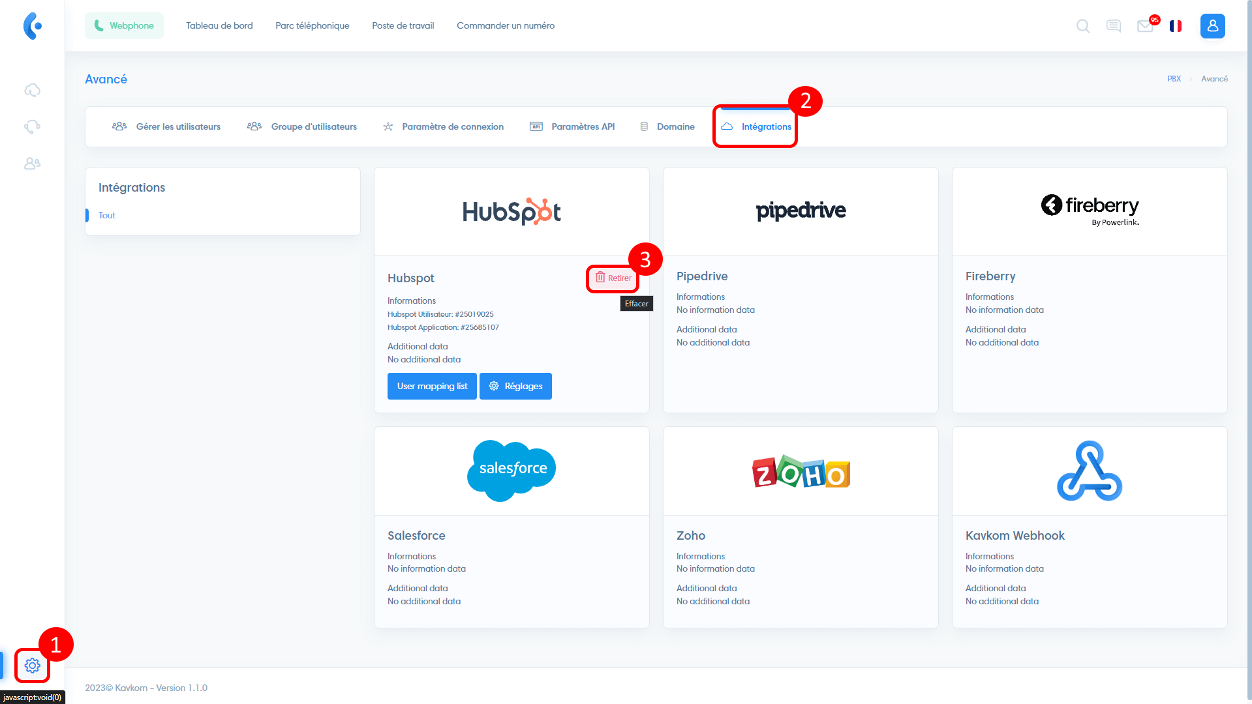This screenshot has height=704, width=1252.
Task: Click the Pipedrive card title
Action: point(702,276)
